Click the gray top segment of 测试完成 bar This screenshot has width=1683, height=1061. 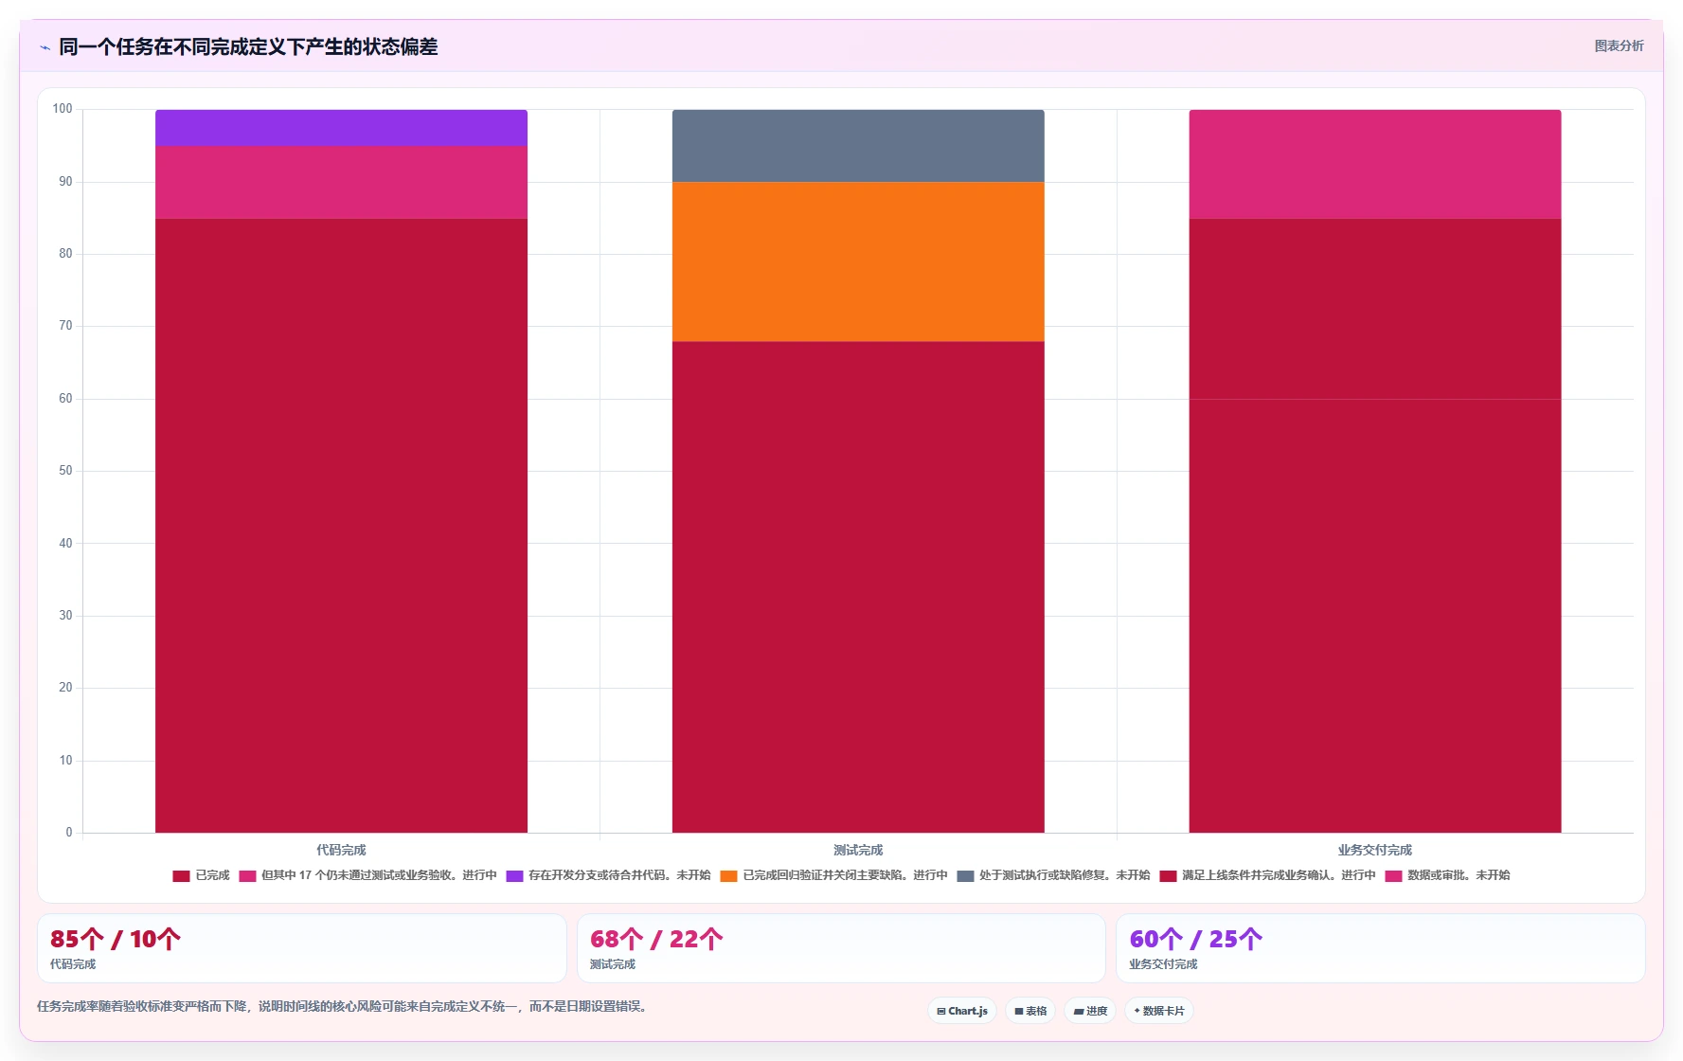[858, 146]
